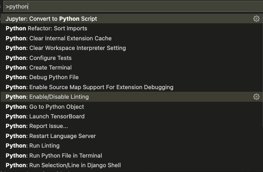Select Enable Source Map Support For Extension Debugging

click(x=132, y=87)
